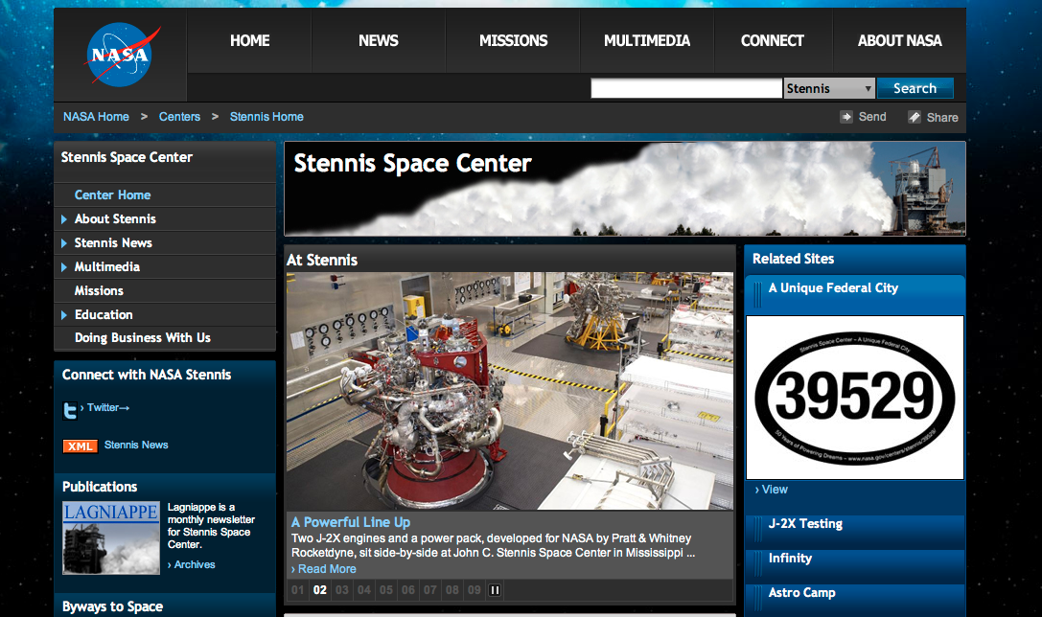Click the NASA meatball logo
1042x617 pixels.
click(121, 55)
